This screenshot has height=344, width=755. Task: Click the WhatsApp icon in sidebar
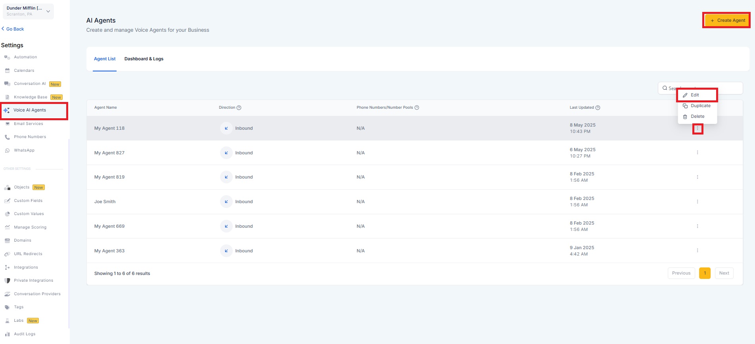point(7,150)
